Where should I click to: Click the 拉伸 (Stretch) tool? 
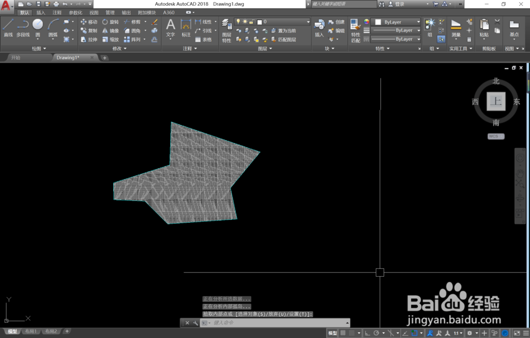point(89,40)
